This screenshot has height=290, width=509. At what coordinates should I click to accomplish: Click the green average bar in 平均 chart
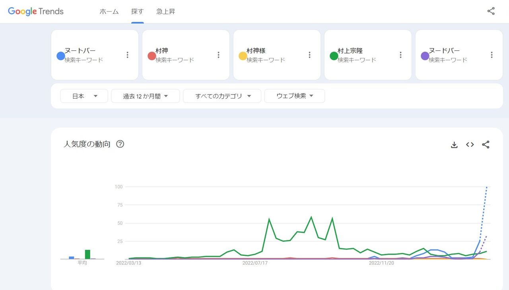coord(87,254)
